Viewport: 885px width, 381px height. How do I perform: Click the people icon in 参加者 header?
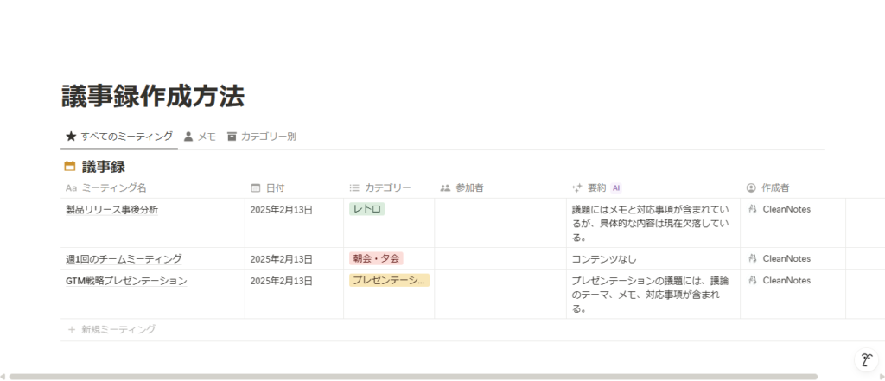point(445,188)
